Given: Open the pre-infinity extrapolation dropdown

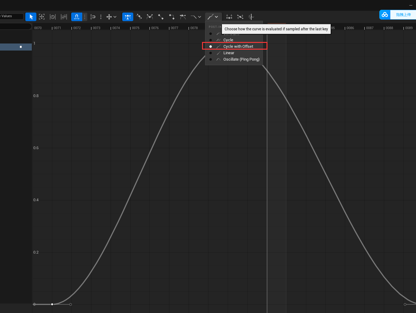Looking at the screenshot, I should (x=196, y=17).
